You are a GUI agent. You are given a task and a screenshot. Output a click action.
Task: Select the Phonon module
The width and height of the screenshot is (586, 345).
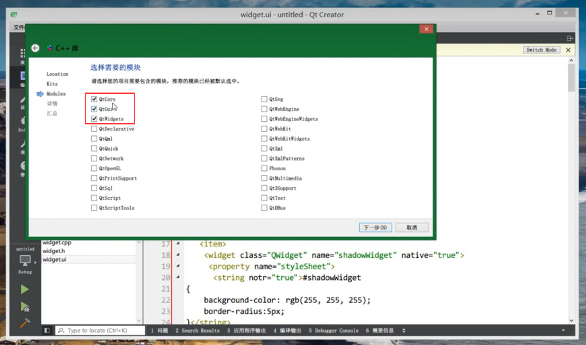tap(264, 168)
